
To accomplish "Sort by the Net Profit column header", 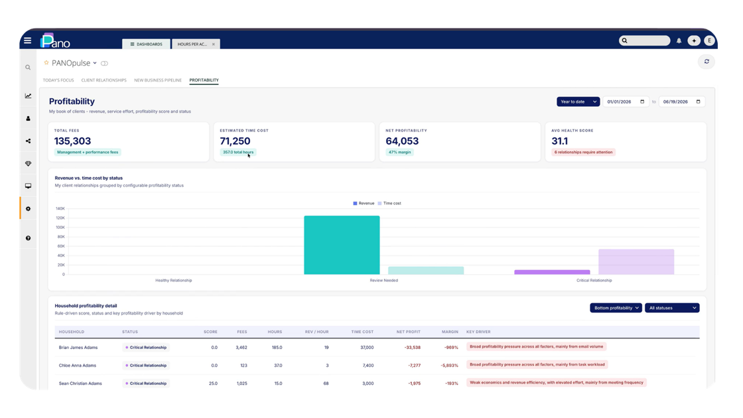I will 409,332.
